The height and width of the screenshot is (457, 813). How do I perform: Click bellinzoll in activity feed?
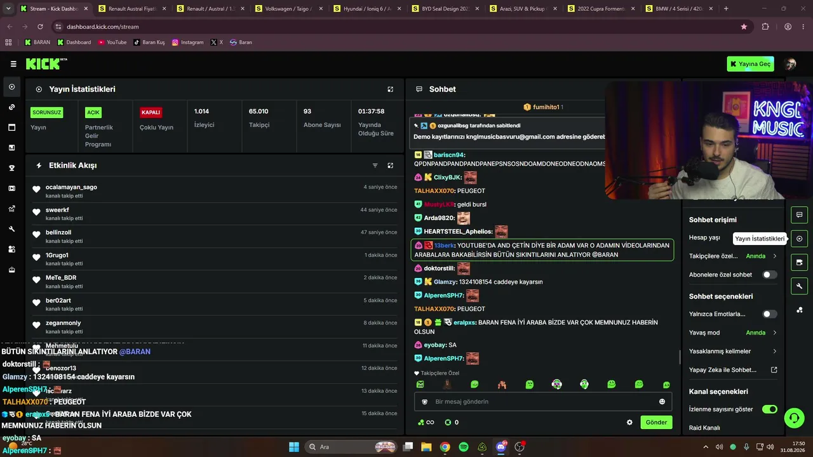click(x=58, y=233)
